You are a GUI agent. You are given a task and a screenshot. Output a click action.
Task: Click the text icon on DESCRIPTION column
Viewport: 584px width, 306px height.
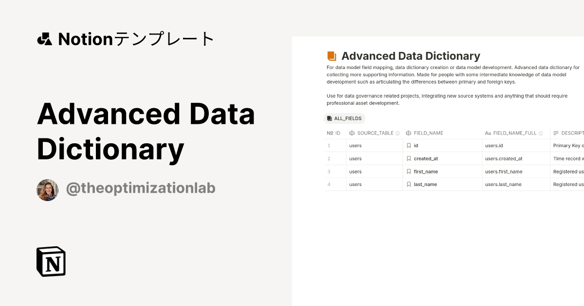556,133
